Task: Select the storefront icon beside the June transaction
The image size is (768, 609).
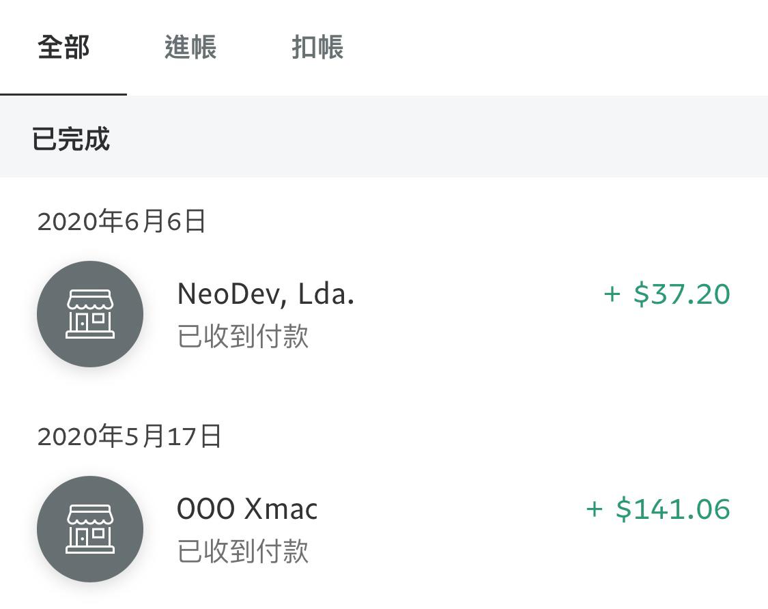Action: [89, 314]
